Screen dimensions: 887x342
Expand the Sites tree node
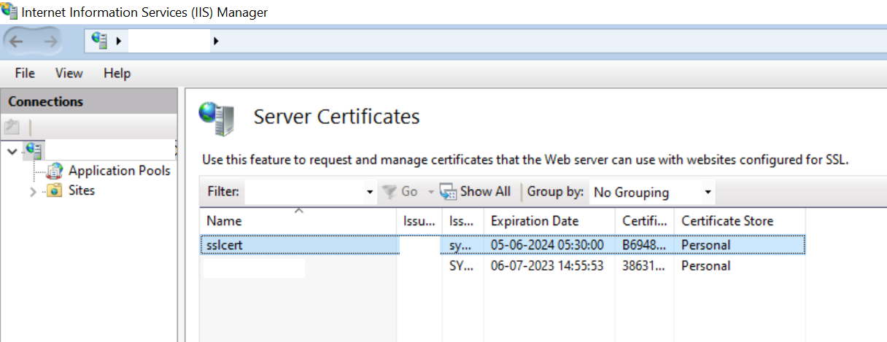33,192
